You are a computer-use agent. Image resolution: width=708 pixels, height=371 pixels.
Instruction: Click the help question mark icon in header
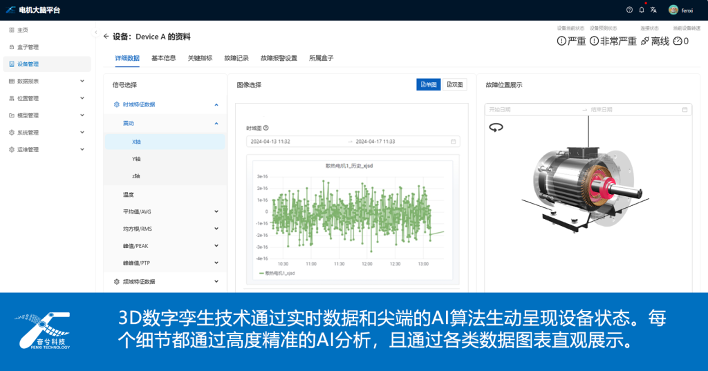(x=629, y=10)
